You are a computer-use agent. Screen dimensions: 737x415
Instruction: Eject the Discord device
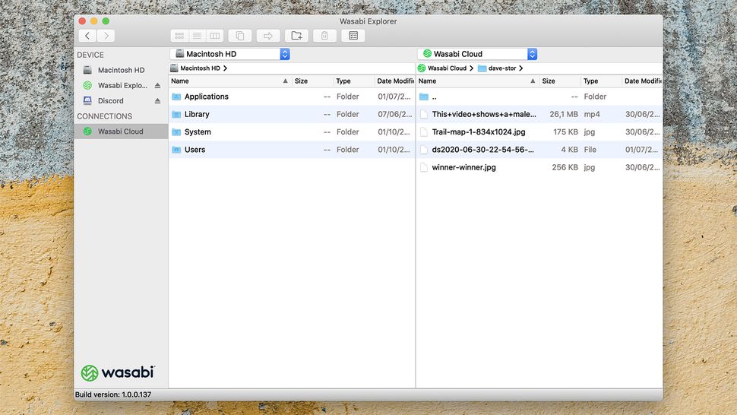coord(157,100)
